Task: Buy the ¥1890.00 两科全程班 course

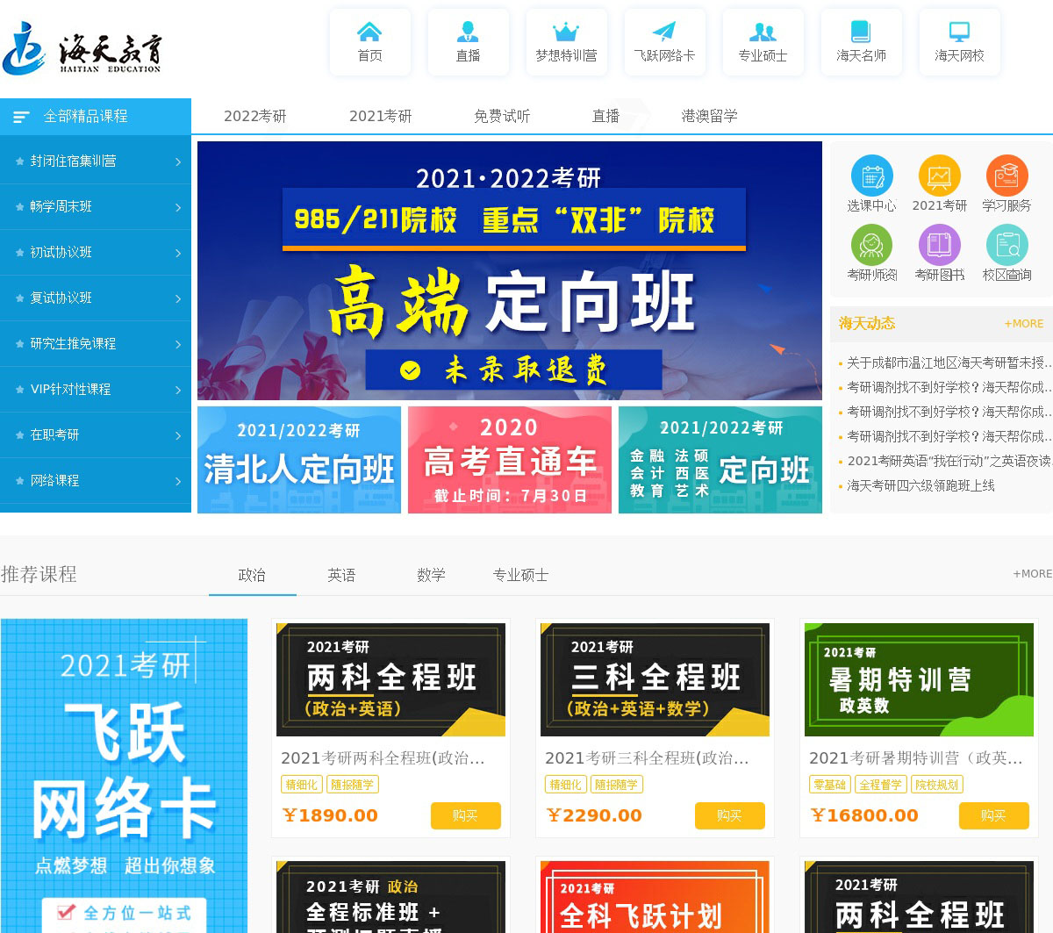Action: point(466,815)
